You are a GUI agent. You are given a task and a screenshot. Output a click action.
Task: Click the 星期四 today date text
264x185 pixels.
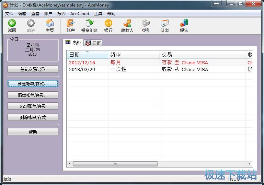[x=32, y=45]
